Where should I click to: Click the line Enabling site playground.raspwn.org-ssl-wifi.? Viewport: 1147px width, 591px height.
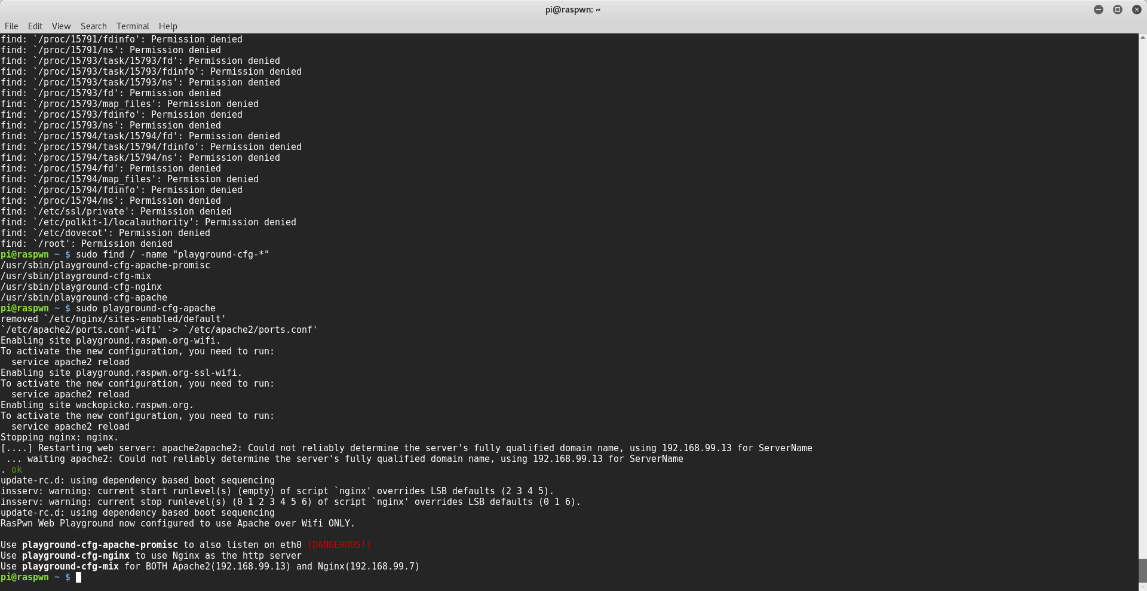tap(121, 373)
